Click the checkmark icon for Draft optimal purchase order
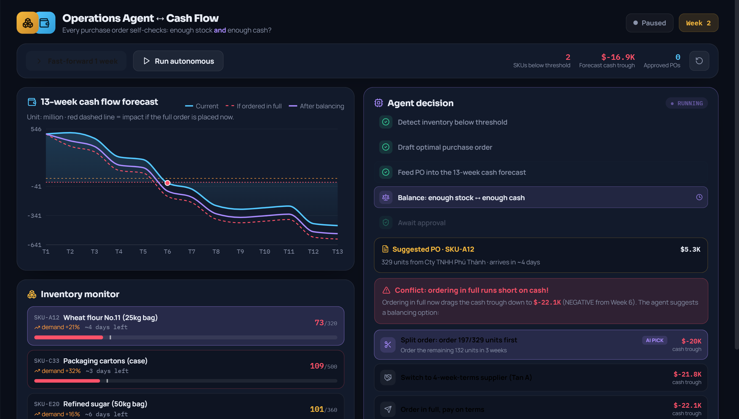 coord(385,147)
